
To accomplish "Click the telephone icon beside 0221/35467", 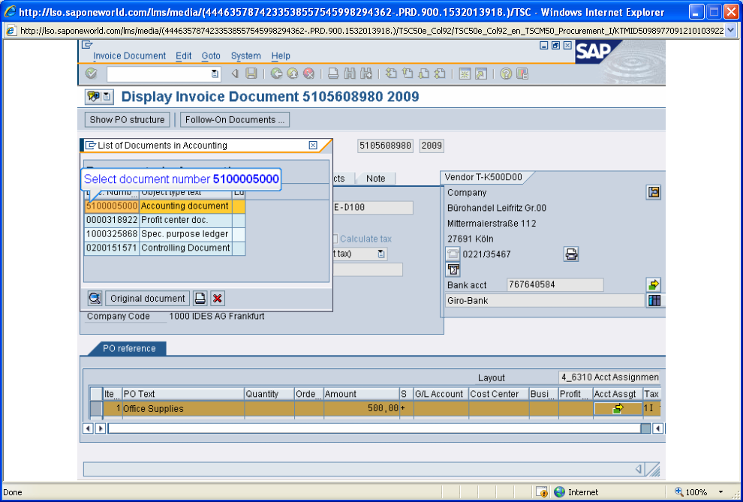I will coord(453,254).
